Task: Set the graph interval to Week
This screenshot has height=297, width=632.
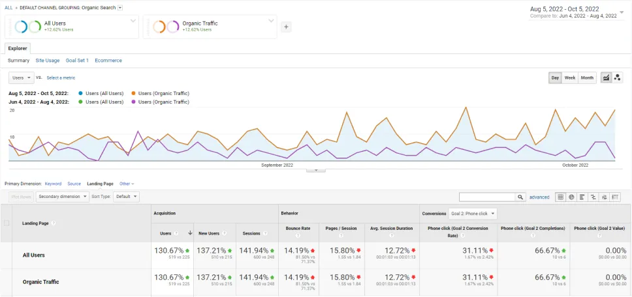Action: tap(569, 78)
